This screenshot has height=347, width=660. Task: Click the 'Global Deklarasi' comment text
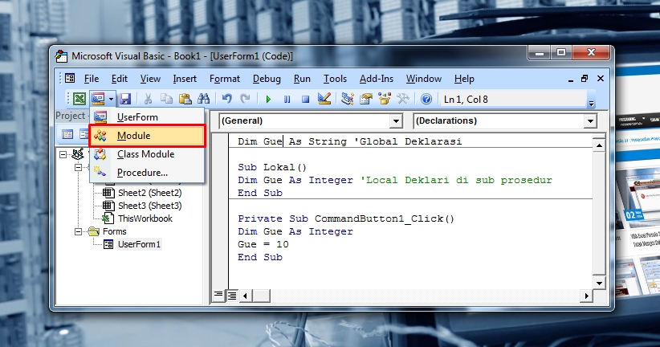point(410,141)
